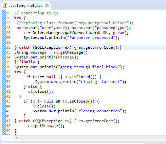Click "going through final block" string
The width and height of the screenshot is (166, 144).
[89, 67]
